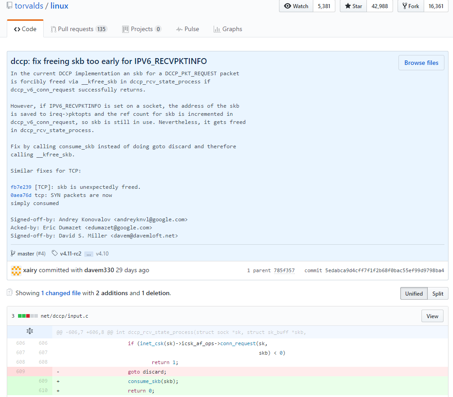453x397 pixels.
Task: Open the 1 changed file link
Action: (x=61, y=293)
